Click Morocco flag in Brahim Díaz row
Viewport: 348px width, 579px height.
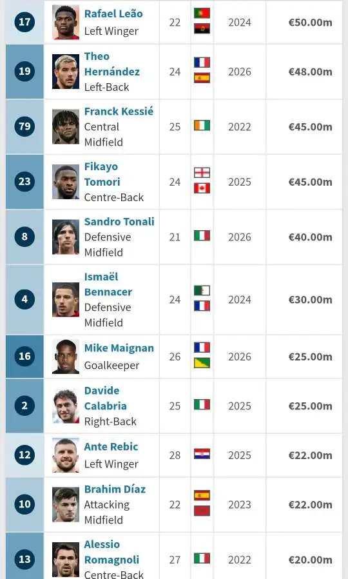tap(202, 511)
